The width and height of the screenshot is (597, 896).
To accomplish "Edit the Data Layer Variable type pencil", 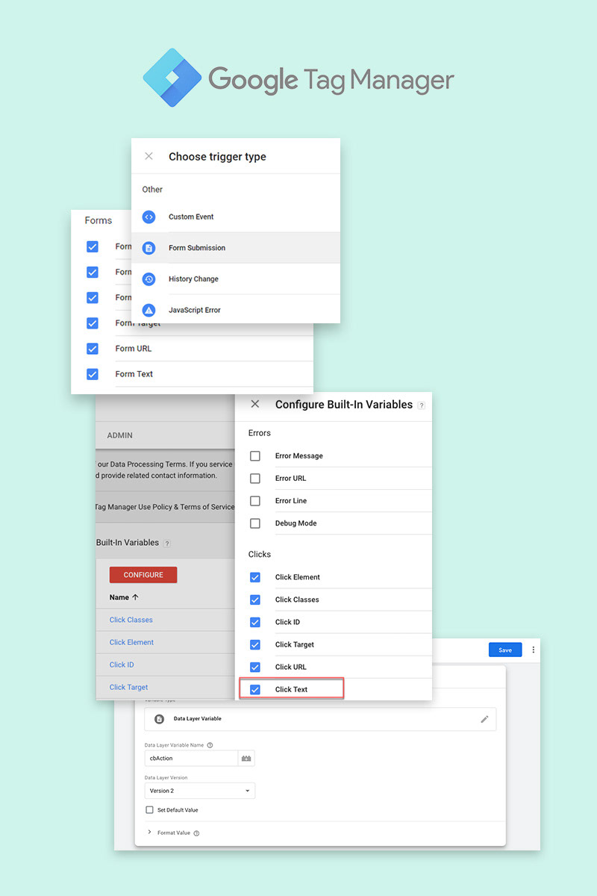I will (x=484, y=719).
